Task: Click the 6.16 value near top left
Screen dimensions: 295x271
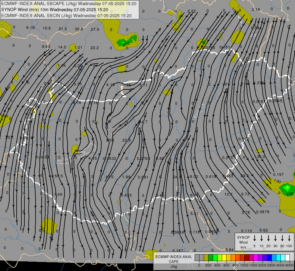Action: pyautogui.click(x=30, y=28)
